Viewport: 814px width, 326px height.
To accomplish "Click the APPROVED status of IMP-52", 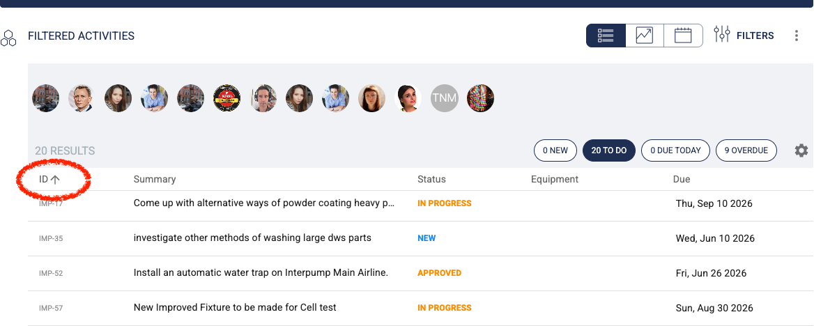I will (439, 273).
